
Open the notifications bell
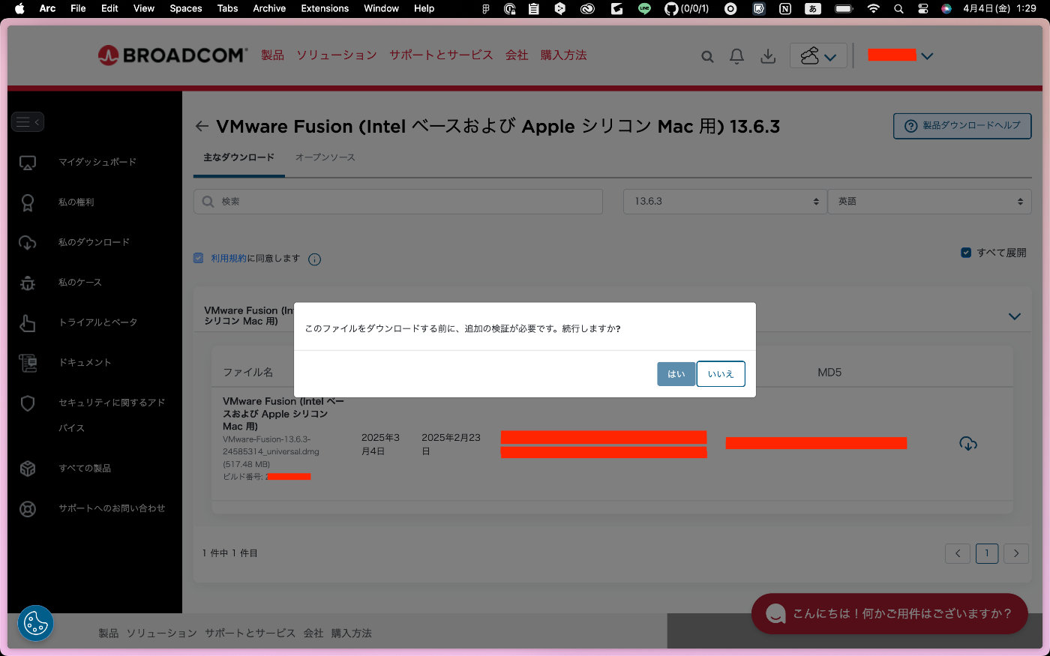(737, 56)
